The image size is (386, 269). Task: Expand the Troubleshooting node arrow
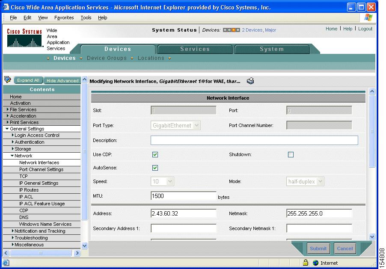click(x=12, y=238)
